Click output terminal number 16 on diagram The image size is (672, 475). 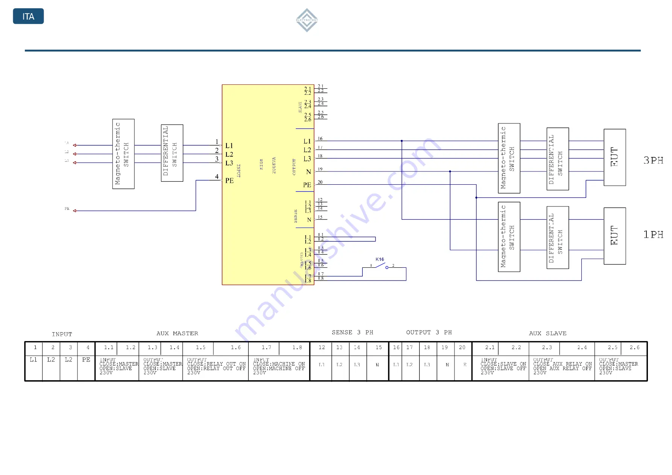point(320,139)
